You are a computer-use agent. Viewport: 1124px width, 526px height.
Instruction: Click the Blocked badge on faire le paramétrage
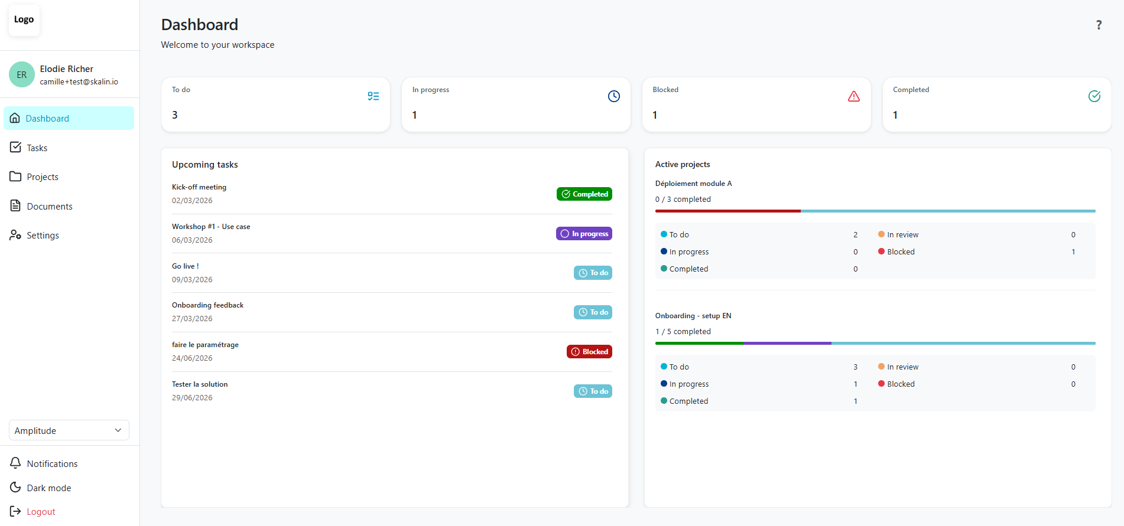point(589,352)
